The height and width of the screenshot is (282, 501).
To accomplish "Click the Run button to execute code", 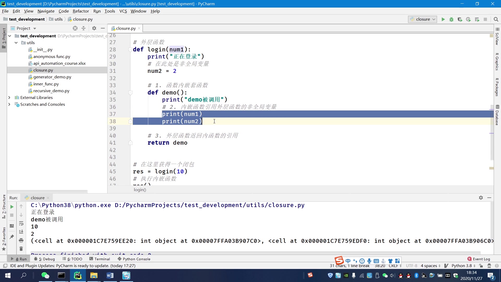I will coord(443,19).
